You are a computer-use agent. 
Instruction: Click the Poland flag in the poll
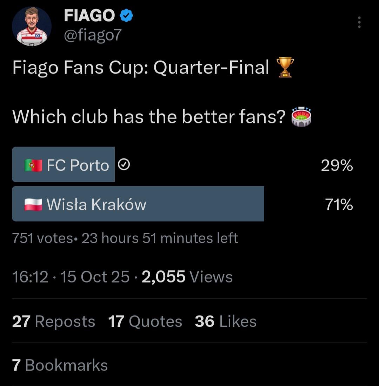click(33, 204)
